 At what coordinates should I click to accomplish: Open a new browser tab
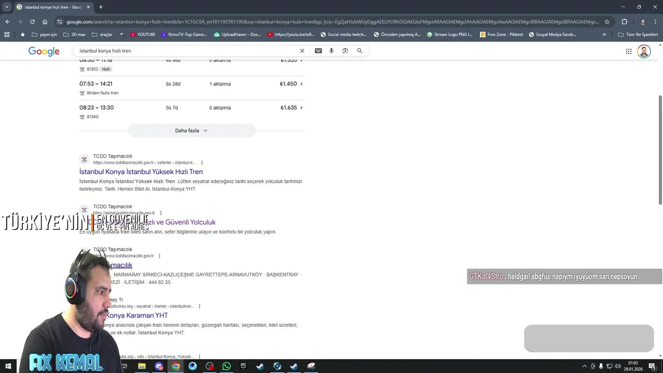pyautogui.click(x=100, y=7)
